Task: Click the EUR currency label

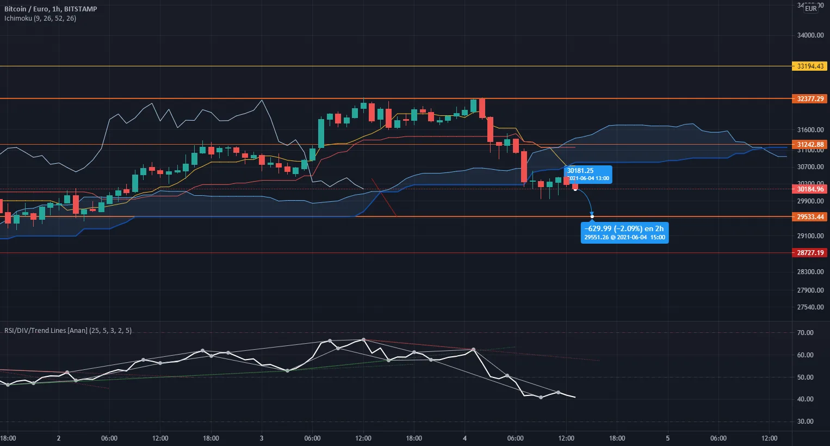Action: click(811, 8)
